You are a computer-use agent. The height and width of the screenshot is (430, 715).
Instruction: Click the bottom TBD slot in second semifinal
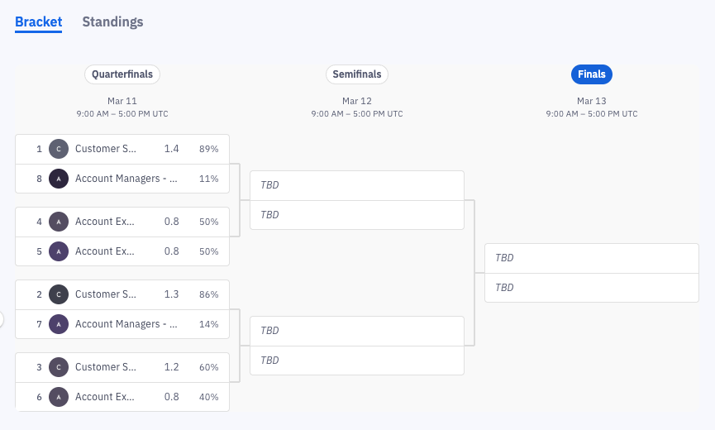tap(357, 361)
